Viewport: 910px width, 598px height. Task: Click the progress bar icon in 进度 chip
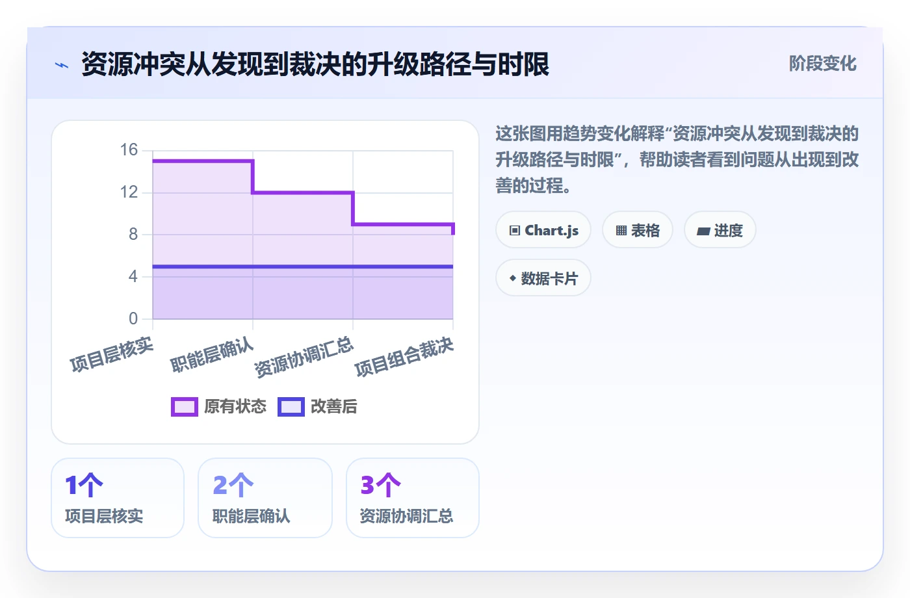click(x=703, y=231)
